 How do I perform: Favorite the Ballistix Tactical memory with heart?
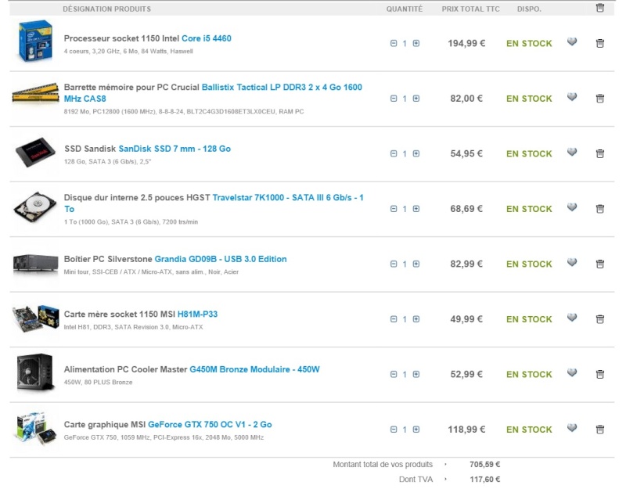572,96
